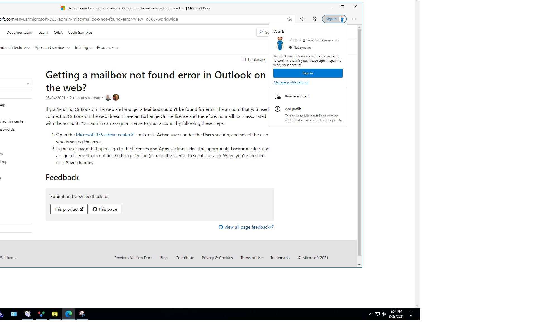Click This product feedback button
536x335 pixels.
click(69, 209)
